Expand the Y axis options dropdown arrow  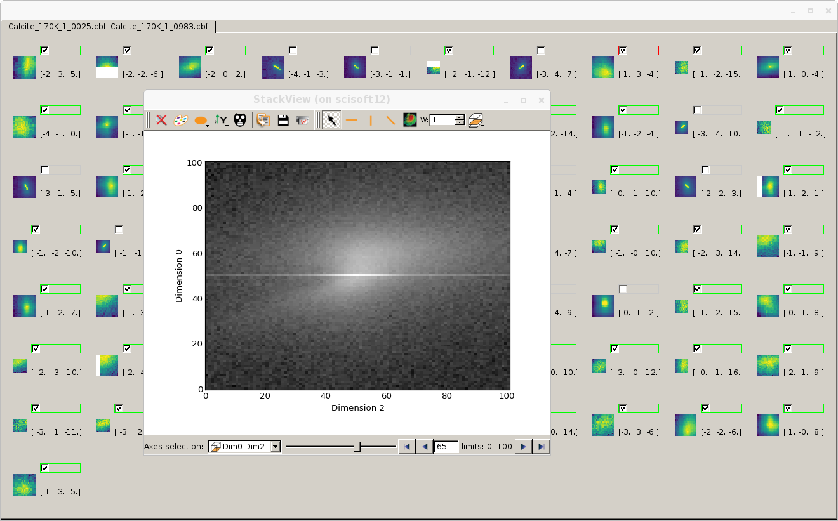click(x=226, y=124)
